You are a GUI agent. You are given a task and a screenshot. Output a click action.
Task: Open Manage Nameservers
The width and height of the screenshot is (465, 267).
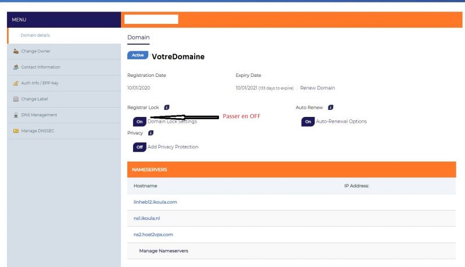tap(163, 251)
